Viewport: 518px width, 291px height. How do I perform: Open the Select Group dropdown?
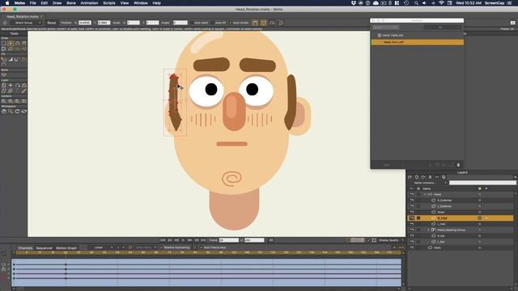coord(25,23)
